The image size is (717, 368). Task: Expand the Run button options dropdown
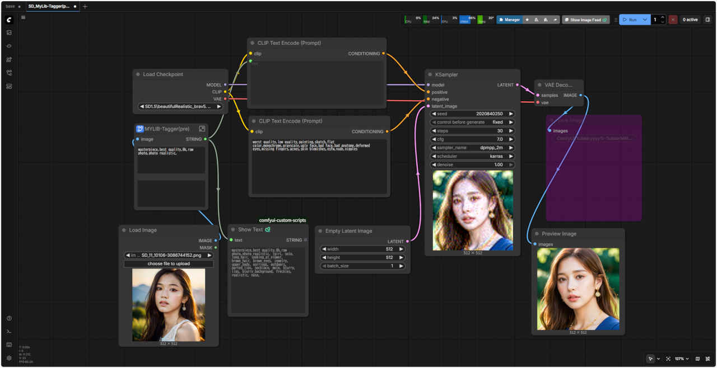645,20
